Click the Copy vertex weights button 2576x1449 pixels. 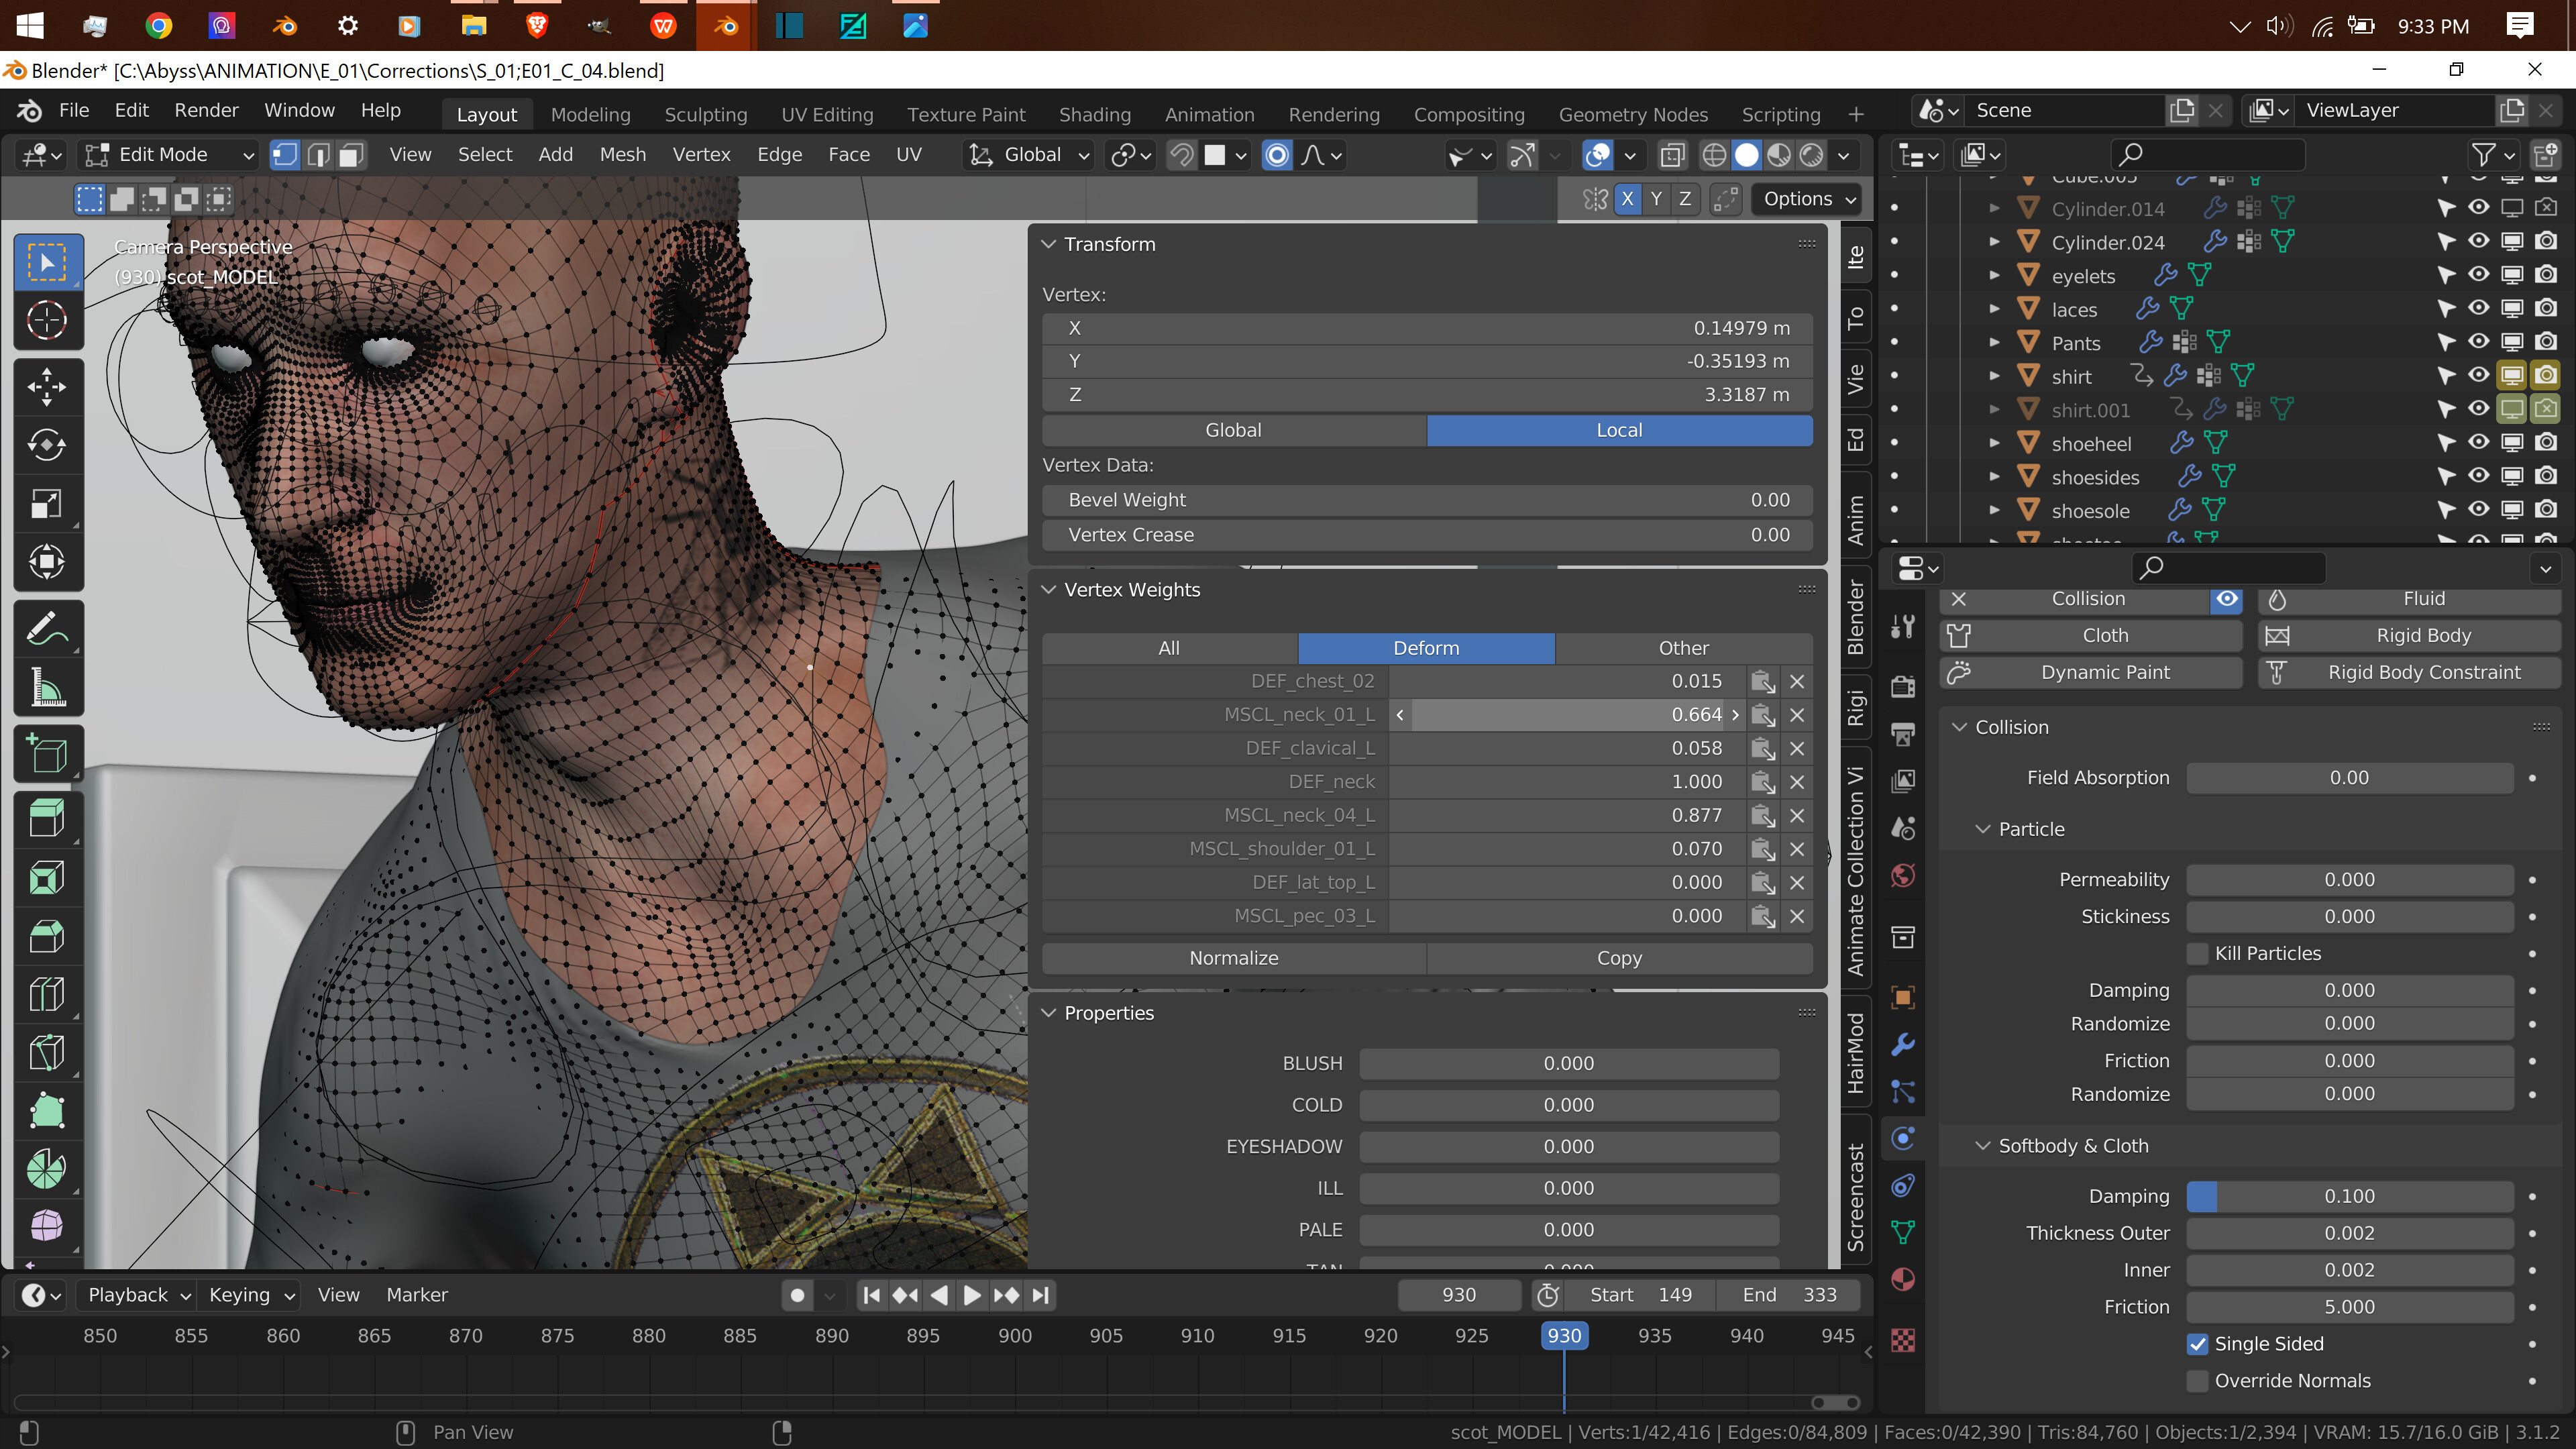coord(1619,958)
